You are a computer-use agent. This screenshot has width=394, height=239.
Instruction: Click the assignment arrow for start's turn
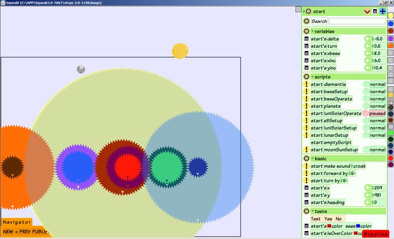point(368,46)
